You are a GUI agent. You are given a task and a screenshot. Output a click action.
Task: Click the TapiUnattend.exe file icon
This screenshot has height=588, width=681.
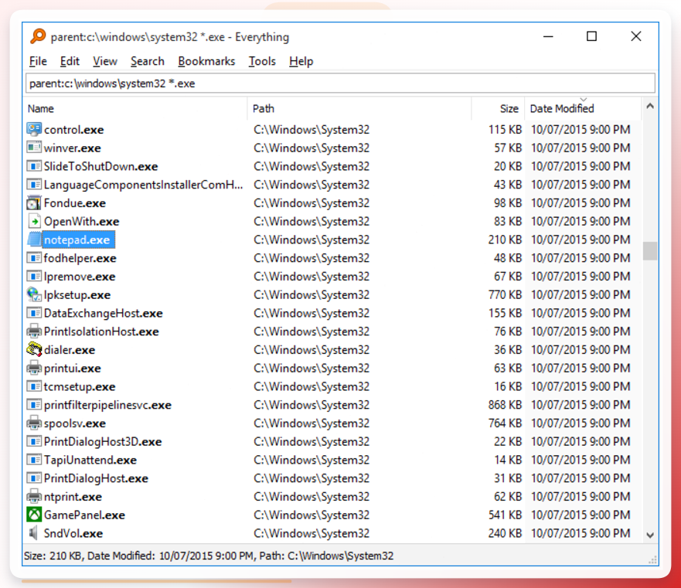pos(34,460)
